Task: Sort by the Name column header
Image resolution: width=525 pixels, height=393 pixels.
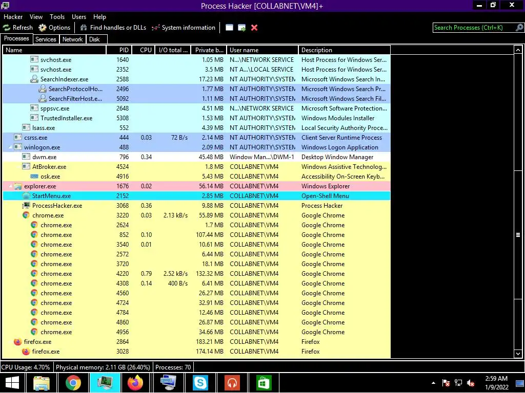Action: (x=54, y=50)
